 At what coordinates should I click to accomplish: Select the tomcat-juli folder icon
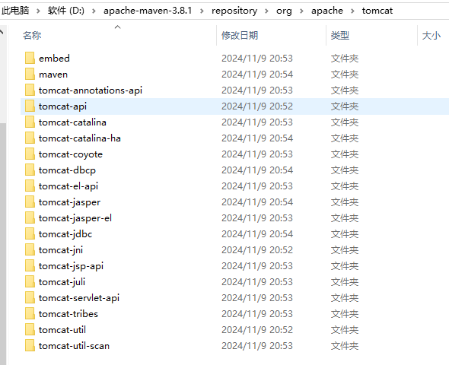(30, 282)
